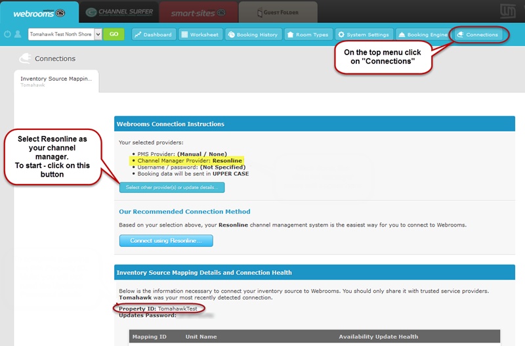525x346 pixels.
Task: Click the user profile icon
Action: (18, 34)
